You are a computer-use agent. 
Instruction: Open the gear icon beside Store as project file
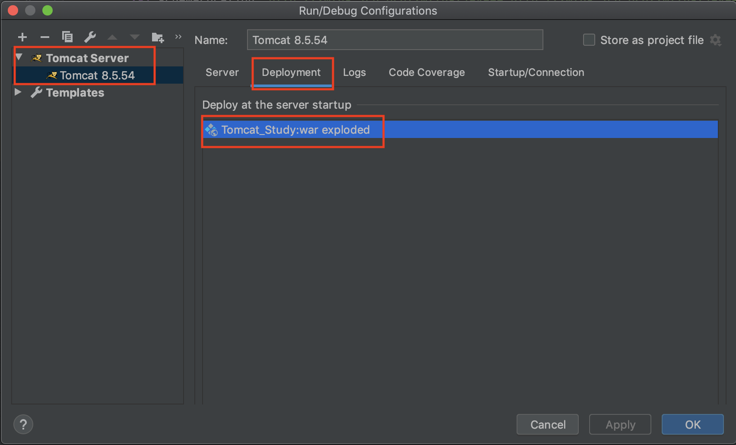coord(716,40)
